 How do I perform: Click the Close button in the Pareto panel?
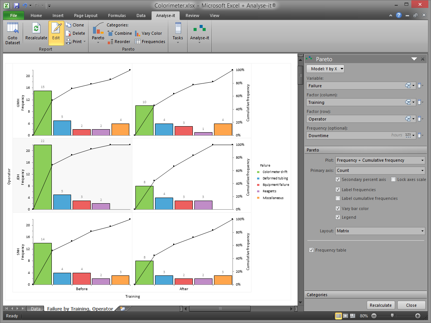pyautogui.click(x=411, y=305)
